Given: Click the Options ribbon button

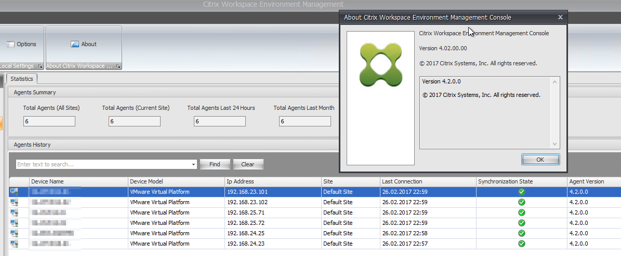Looking at the screenshot, I should click(21, 44).
